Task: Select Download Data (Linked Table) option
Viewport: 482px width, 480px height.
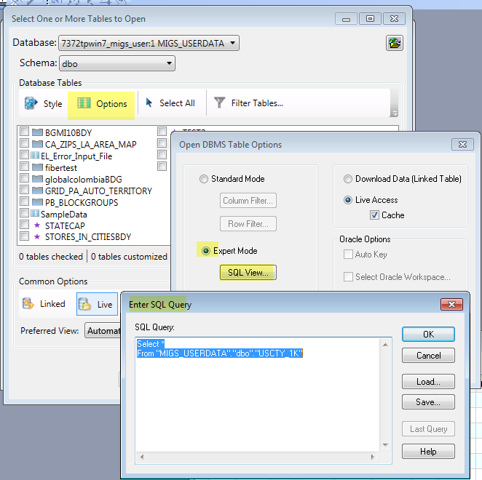Action: (348, 179)
